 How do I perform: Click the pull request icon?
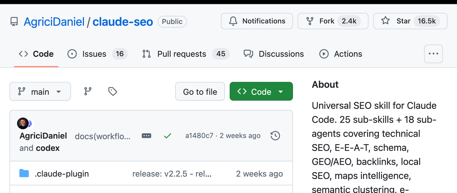coord(147,54)
